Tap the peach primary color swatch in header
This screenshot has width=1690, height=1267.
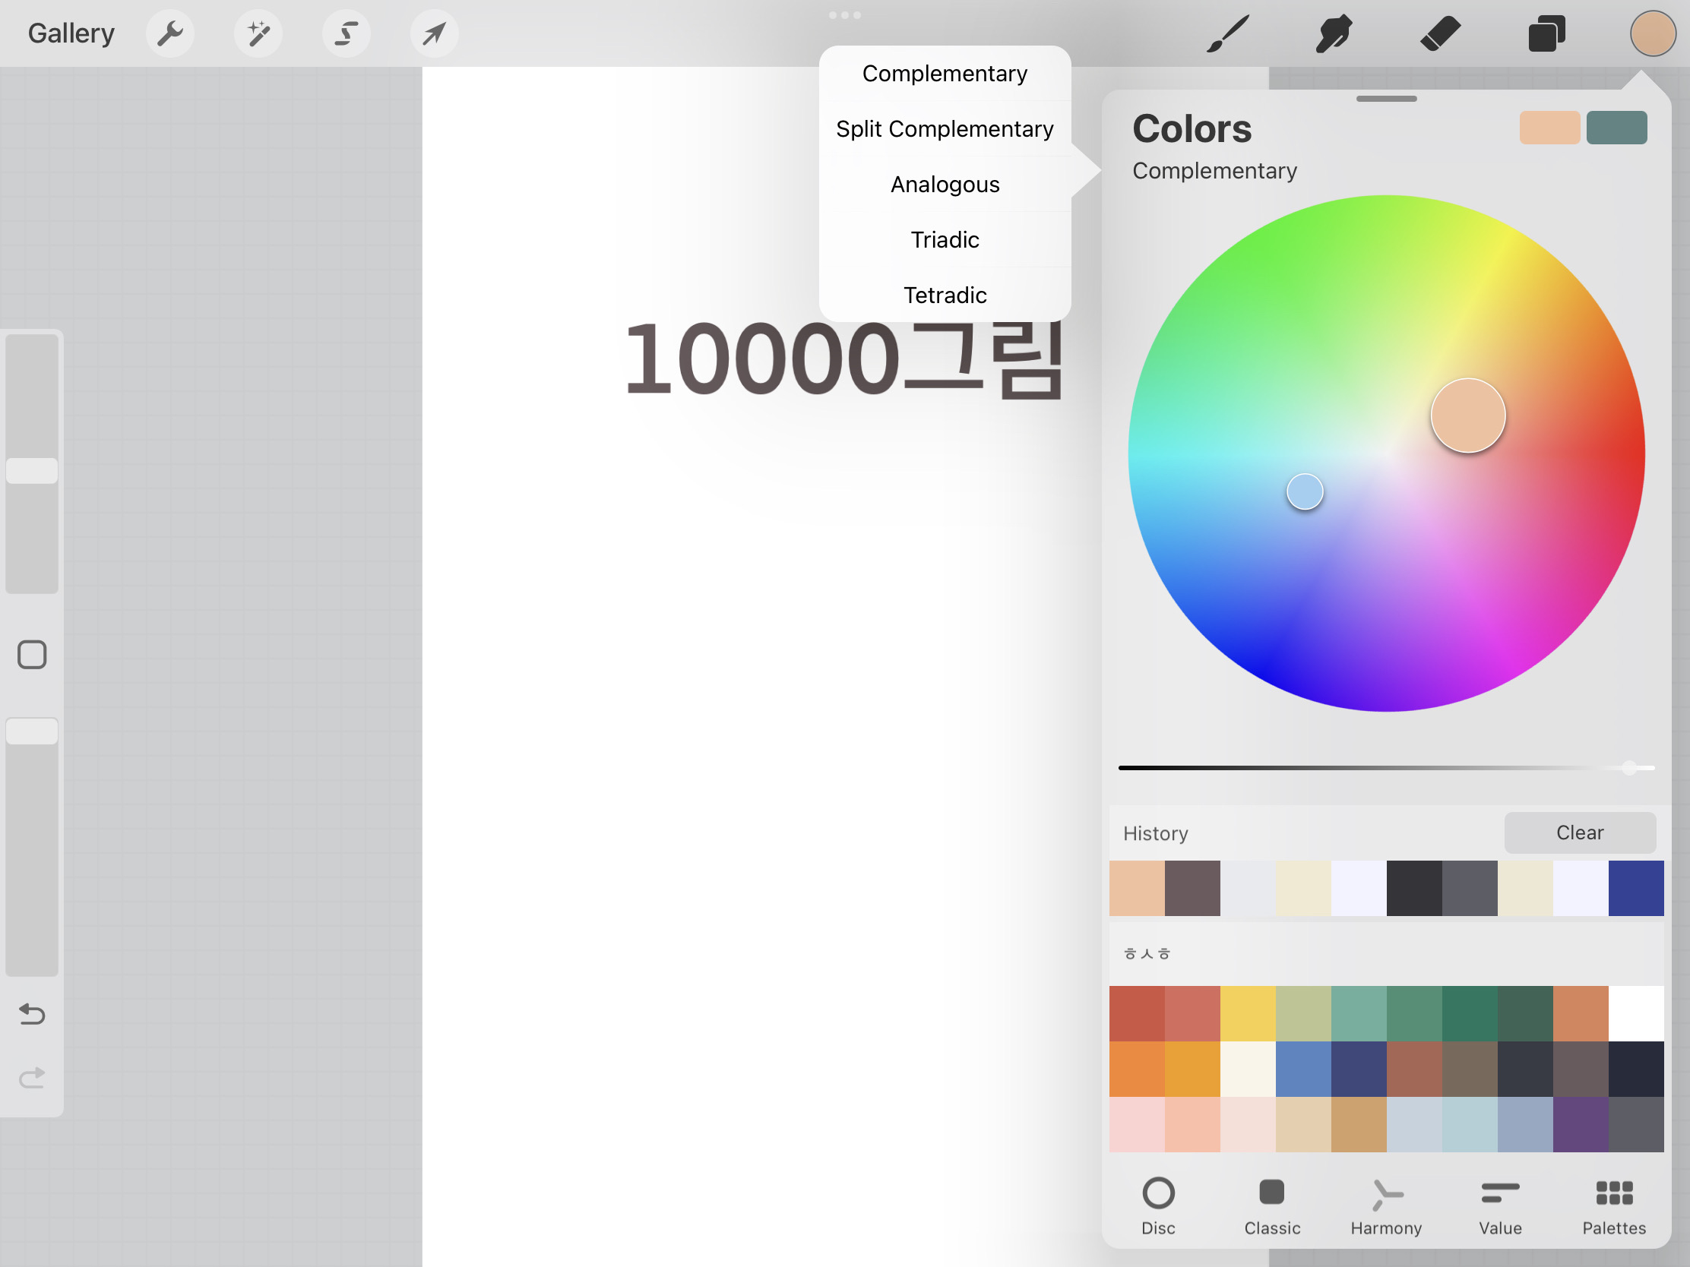pos(1549,128)
